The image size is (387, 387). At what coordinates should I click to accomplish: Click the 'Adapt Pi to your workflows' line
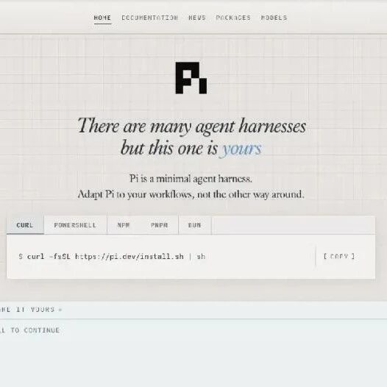(x=191, y=194)
